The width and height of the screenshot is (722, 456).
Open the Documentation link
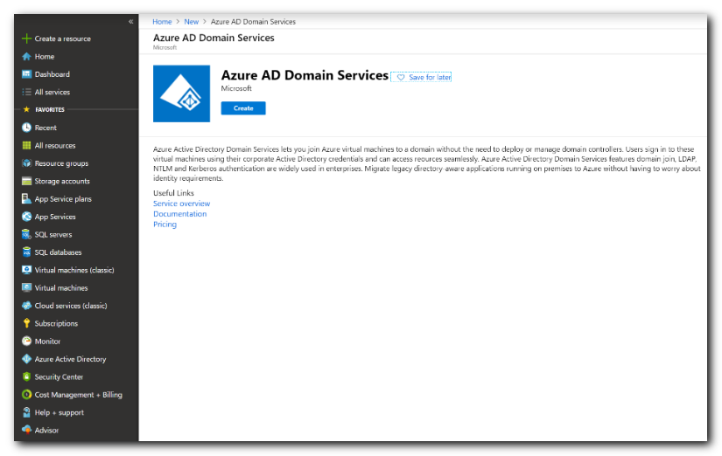coord(180,214)
